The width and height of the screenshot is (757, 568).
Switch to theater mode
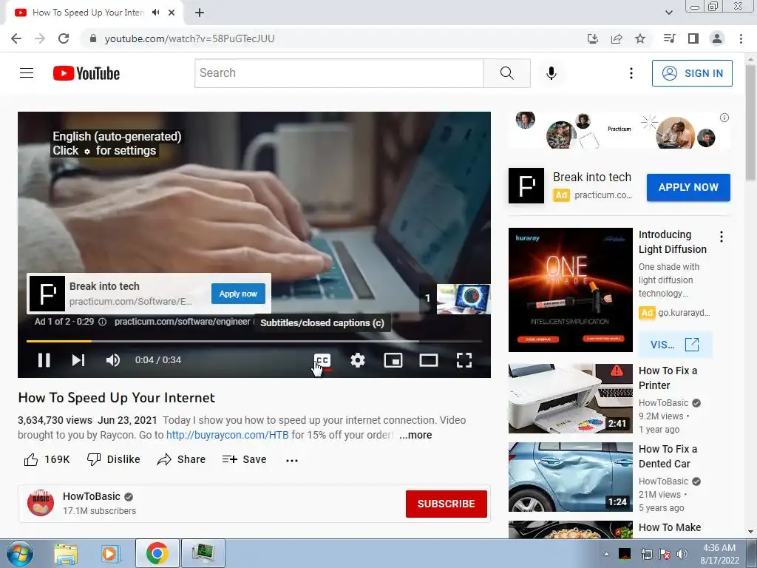pos(428,360)
